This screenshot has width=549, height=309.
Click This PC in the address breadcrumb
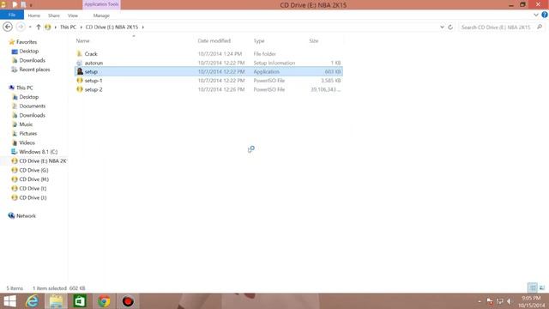coord(68,27)
